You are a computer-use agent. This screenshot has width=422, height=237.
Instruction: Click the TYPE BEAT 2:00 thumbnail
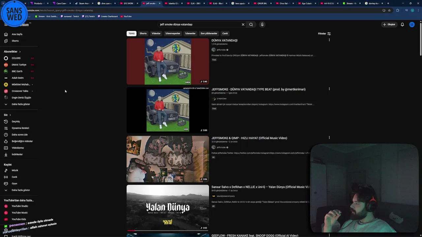pos(168,110)
